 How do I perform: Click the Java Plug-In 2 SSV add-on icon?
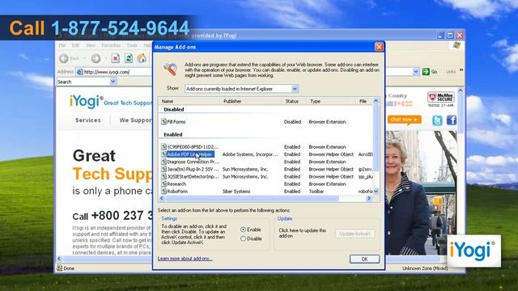click(x=163, y=169)
